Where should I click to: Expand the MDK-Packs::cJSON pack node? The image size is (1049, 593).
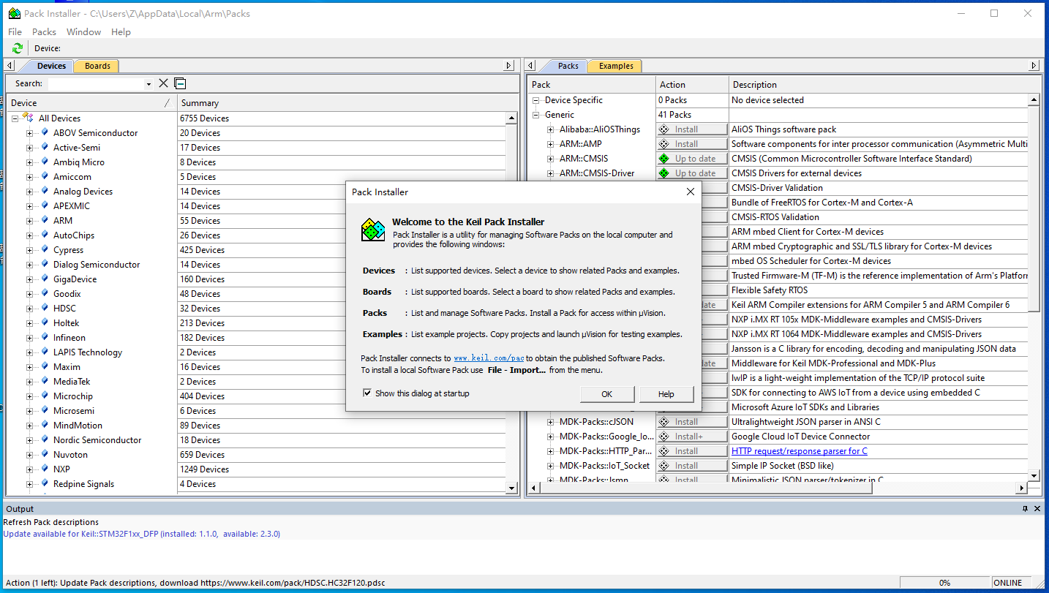pyautogui.click(x=551, y=422)
